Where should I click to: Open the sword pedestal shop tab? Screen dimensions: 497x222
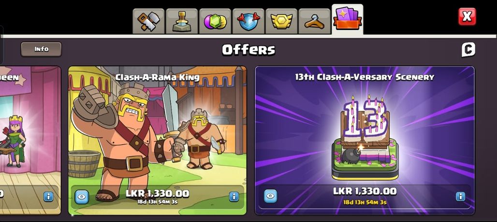point(182,21)
